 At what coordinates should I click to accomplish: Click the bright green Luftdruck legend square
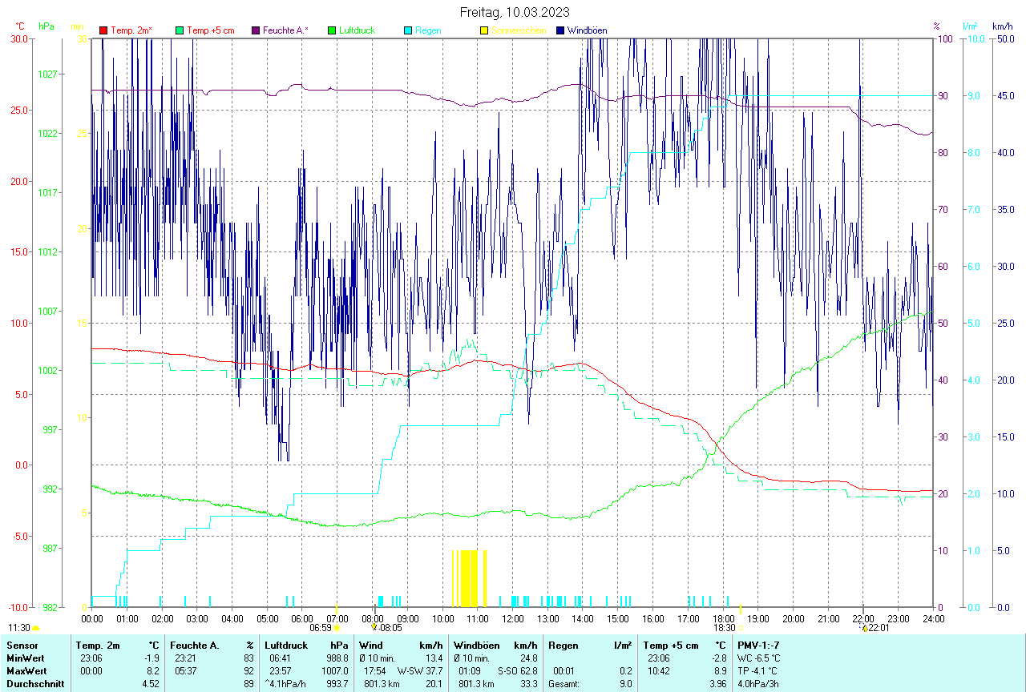(332, 30)
